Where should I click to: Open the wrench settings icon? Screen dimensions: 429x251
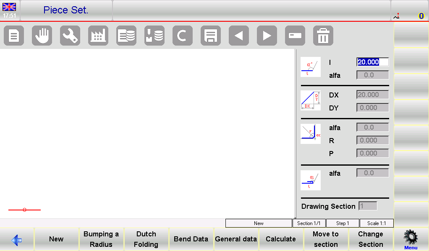pyautogui.click(x=70, y=36)
